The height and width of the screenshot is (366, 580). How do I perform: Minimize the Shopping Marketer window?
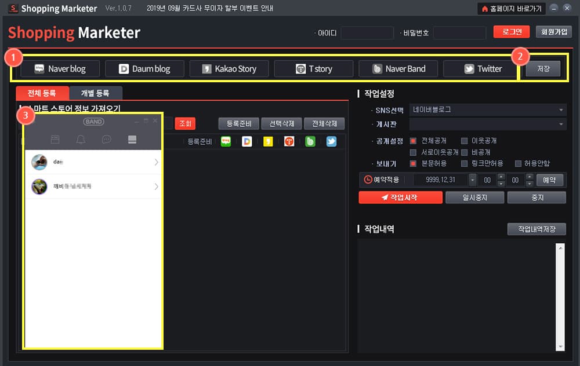tap(554, 8)
